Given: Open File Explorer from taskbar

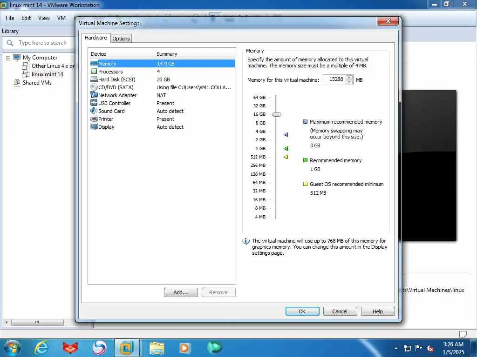Looking at the screenshot, I should point(157,348).
